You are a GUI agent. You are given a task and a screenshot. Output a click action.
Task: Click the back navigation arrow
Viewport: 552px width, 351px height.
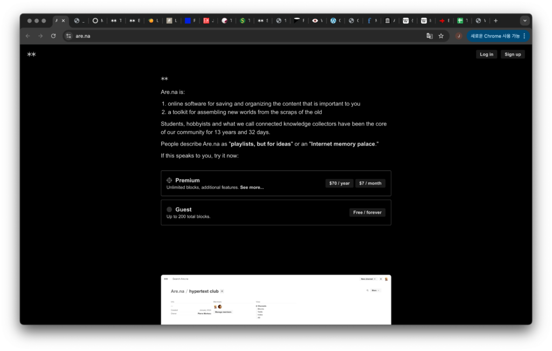tap(28, 36)
